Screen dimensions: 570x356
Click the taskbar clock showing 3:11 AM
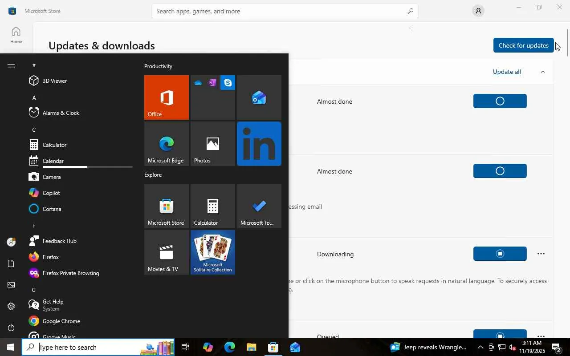(x=531, y=347)
